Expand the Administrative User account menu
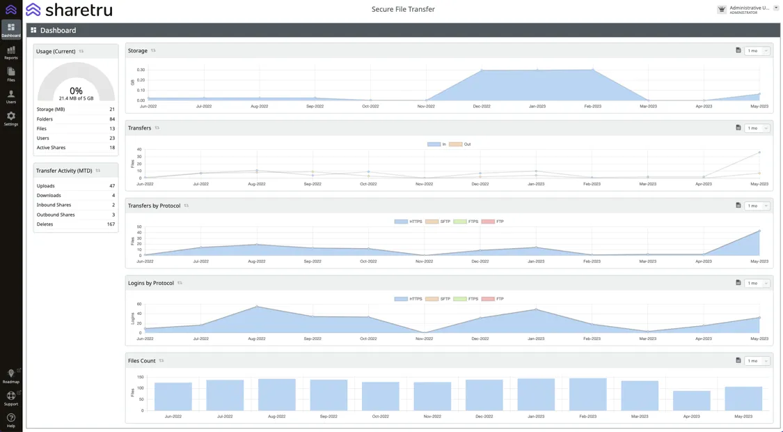The image size is (783, 432). coord(776,8)
